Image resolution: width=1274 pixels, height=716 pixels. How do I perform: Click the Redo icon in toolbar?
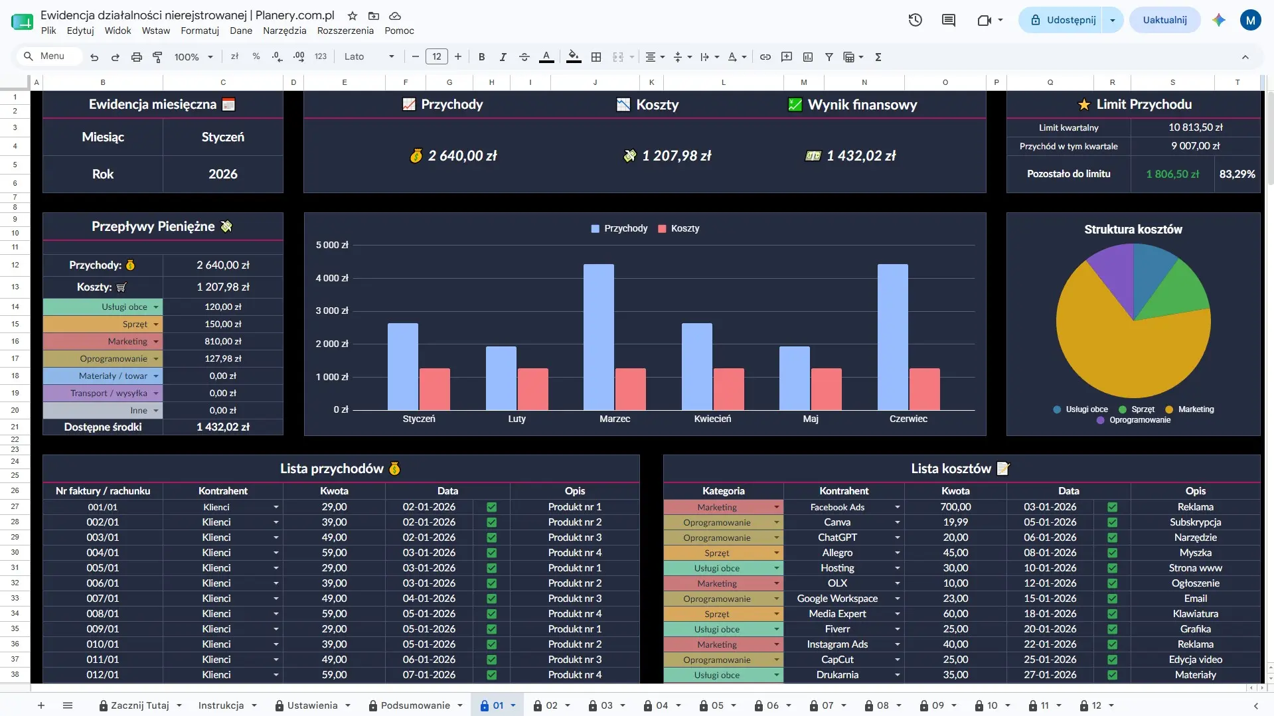(115, 57)
